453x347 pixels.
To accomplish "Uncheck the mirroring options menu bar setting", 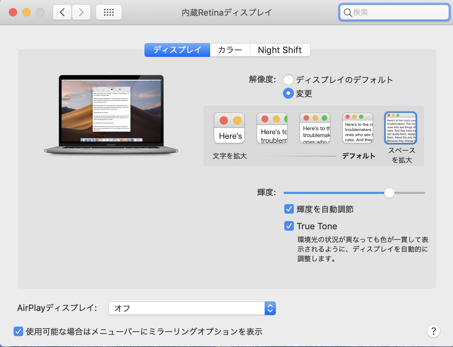I will coord(18,331).
